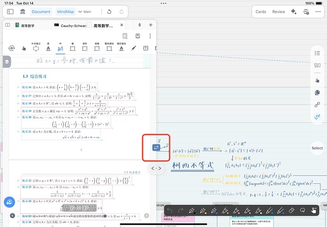Expand the Main notebook dropdown
The image size is (327, 227).
click(x=86, y=11)
